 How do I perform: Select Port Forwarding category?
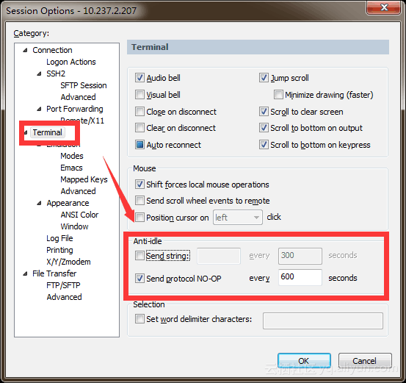[x=75, y=109]
